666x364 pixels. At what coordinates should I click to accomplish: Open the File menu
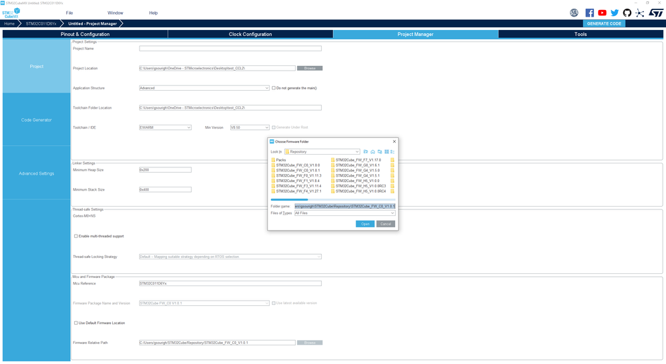[x=69, y=13]
